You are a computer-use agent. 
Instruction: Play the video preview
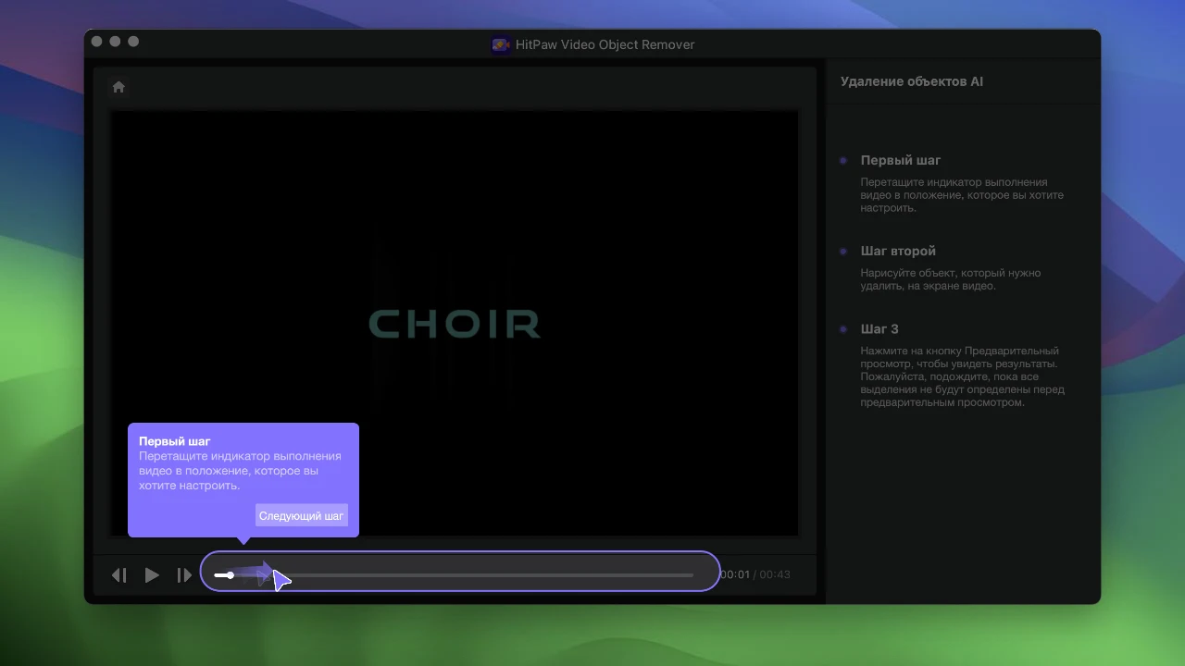[152, 575]
